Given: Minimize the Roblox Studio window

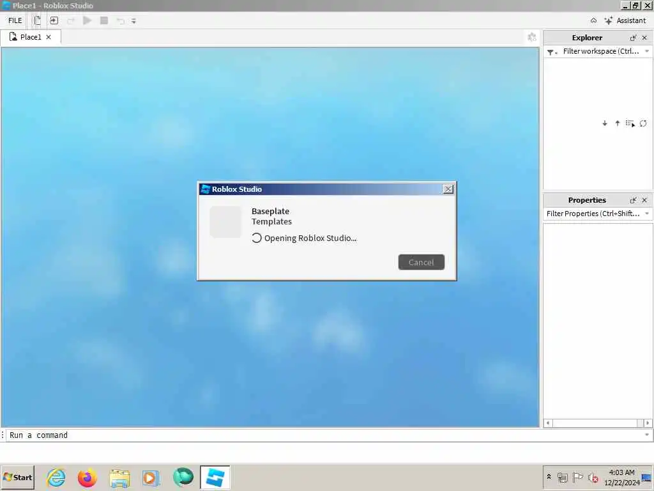Looking at the screenshot, I should [625, 5].
